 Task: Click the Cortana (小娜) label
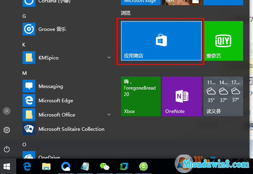pos(54,2)
